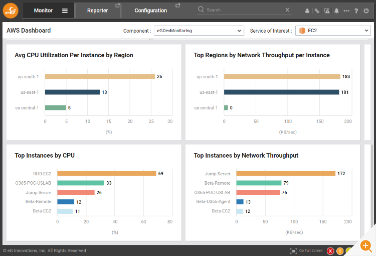
Task: Click into the Search input field
Action: point(245,10)
